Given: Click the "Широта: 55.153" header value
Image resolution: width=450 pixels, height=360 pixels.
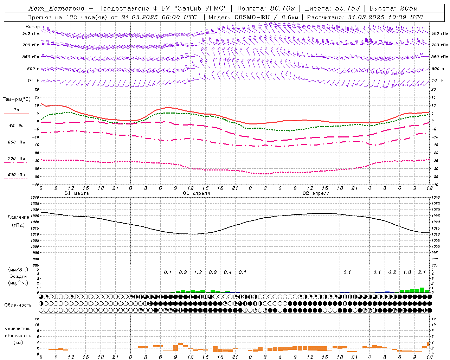Looking at the screenshot, I should (x=332, y=8).
